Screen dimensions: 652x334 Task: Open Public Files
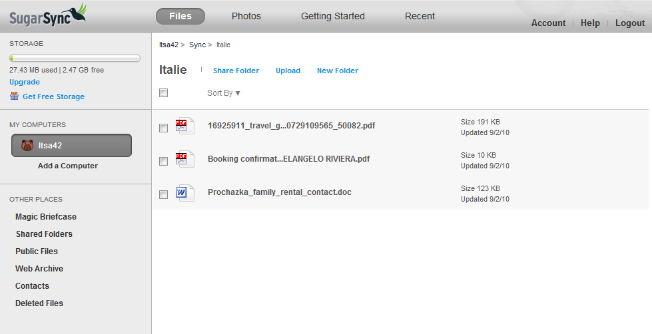coord(37,251)
